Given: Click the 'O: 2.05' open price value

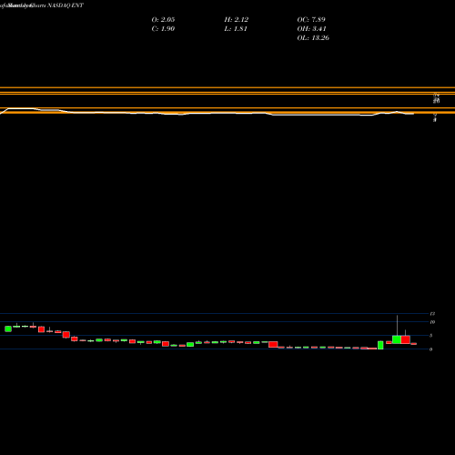Looking at the screenshot, I should [x=163, y=20].
